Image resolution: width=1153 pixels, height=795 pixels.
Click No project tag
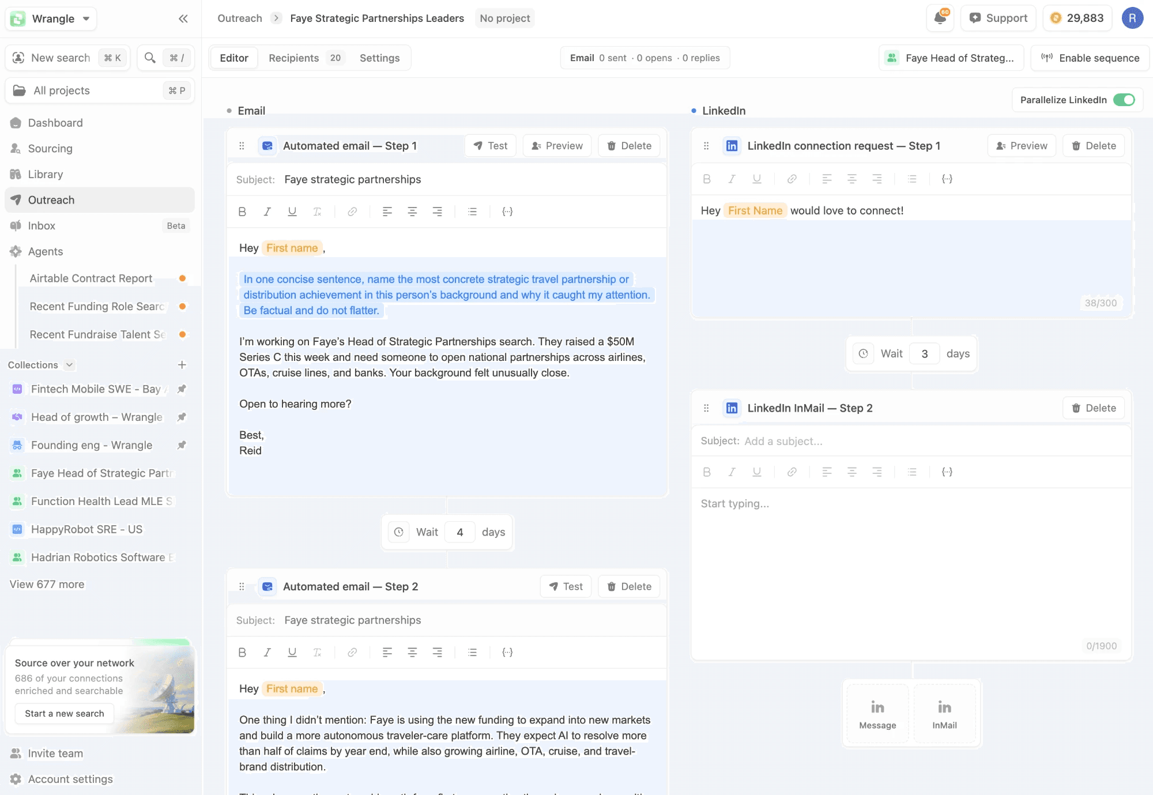pos(504,18)
